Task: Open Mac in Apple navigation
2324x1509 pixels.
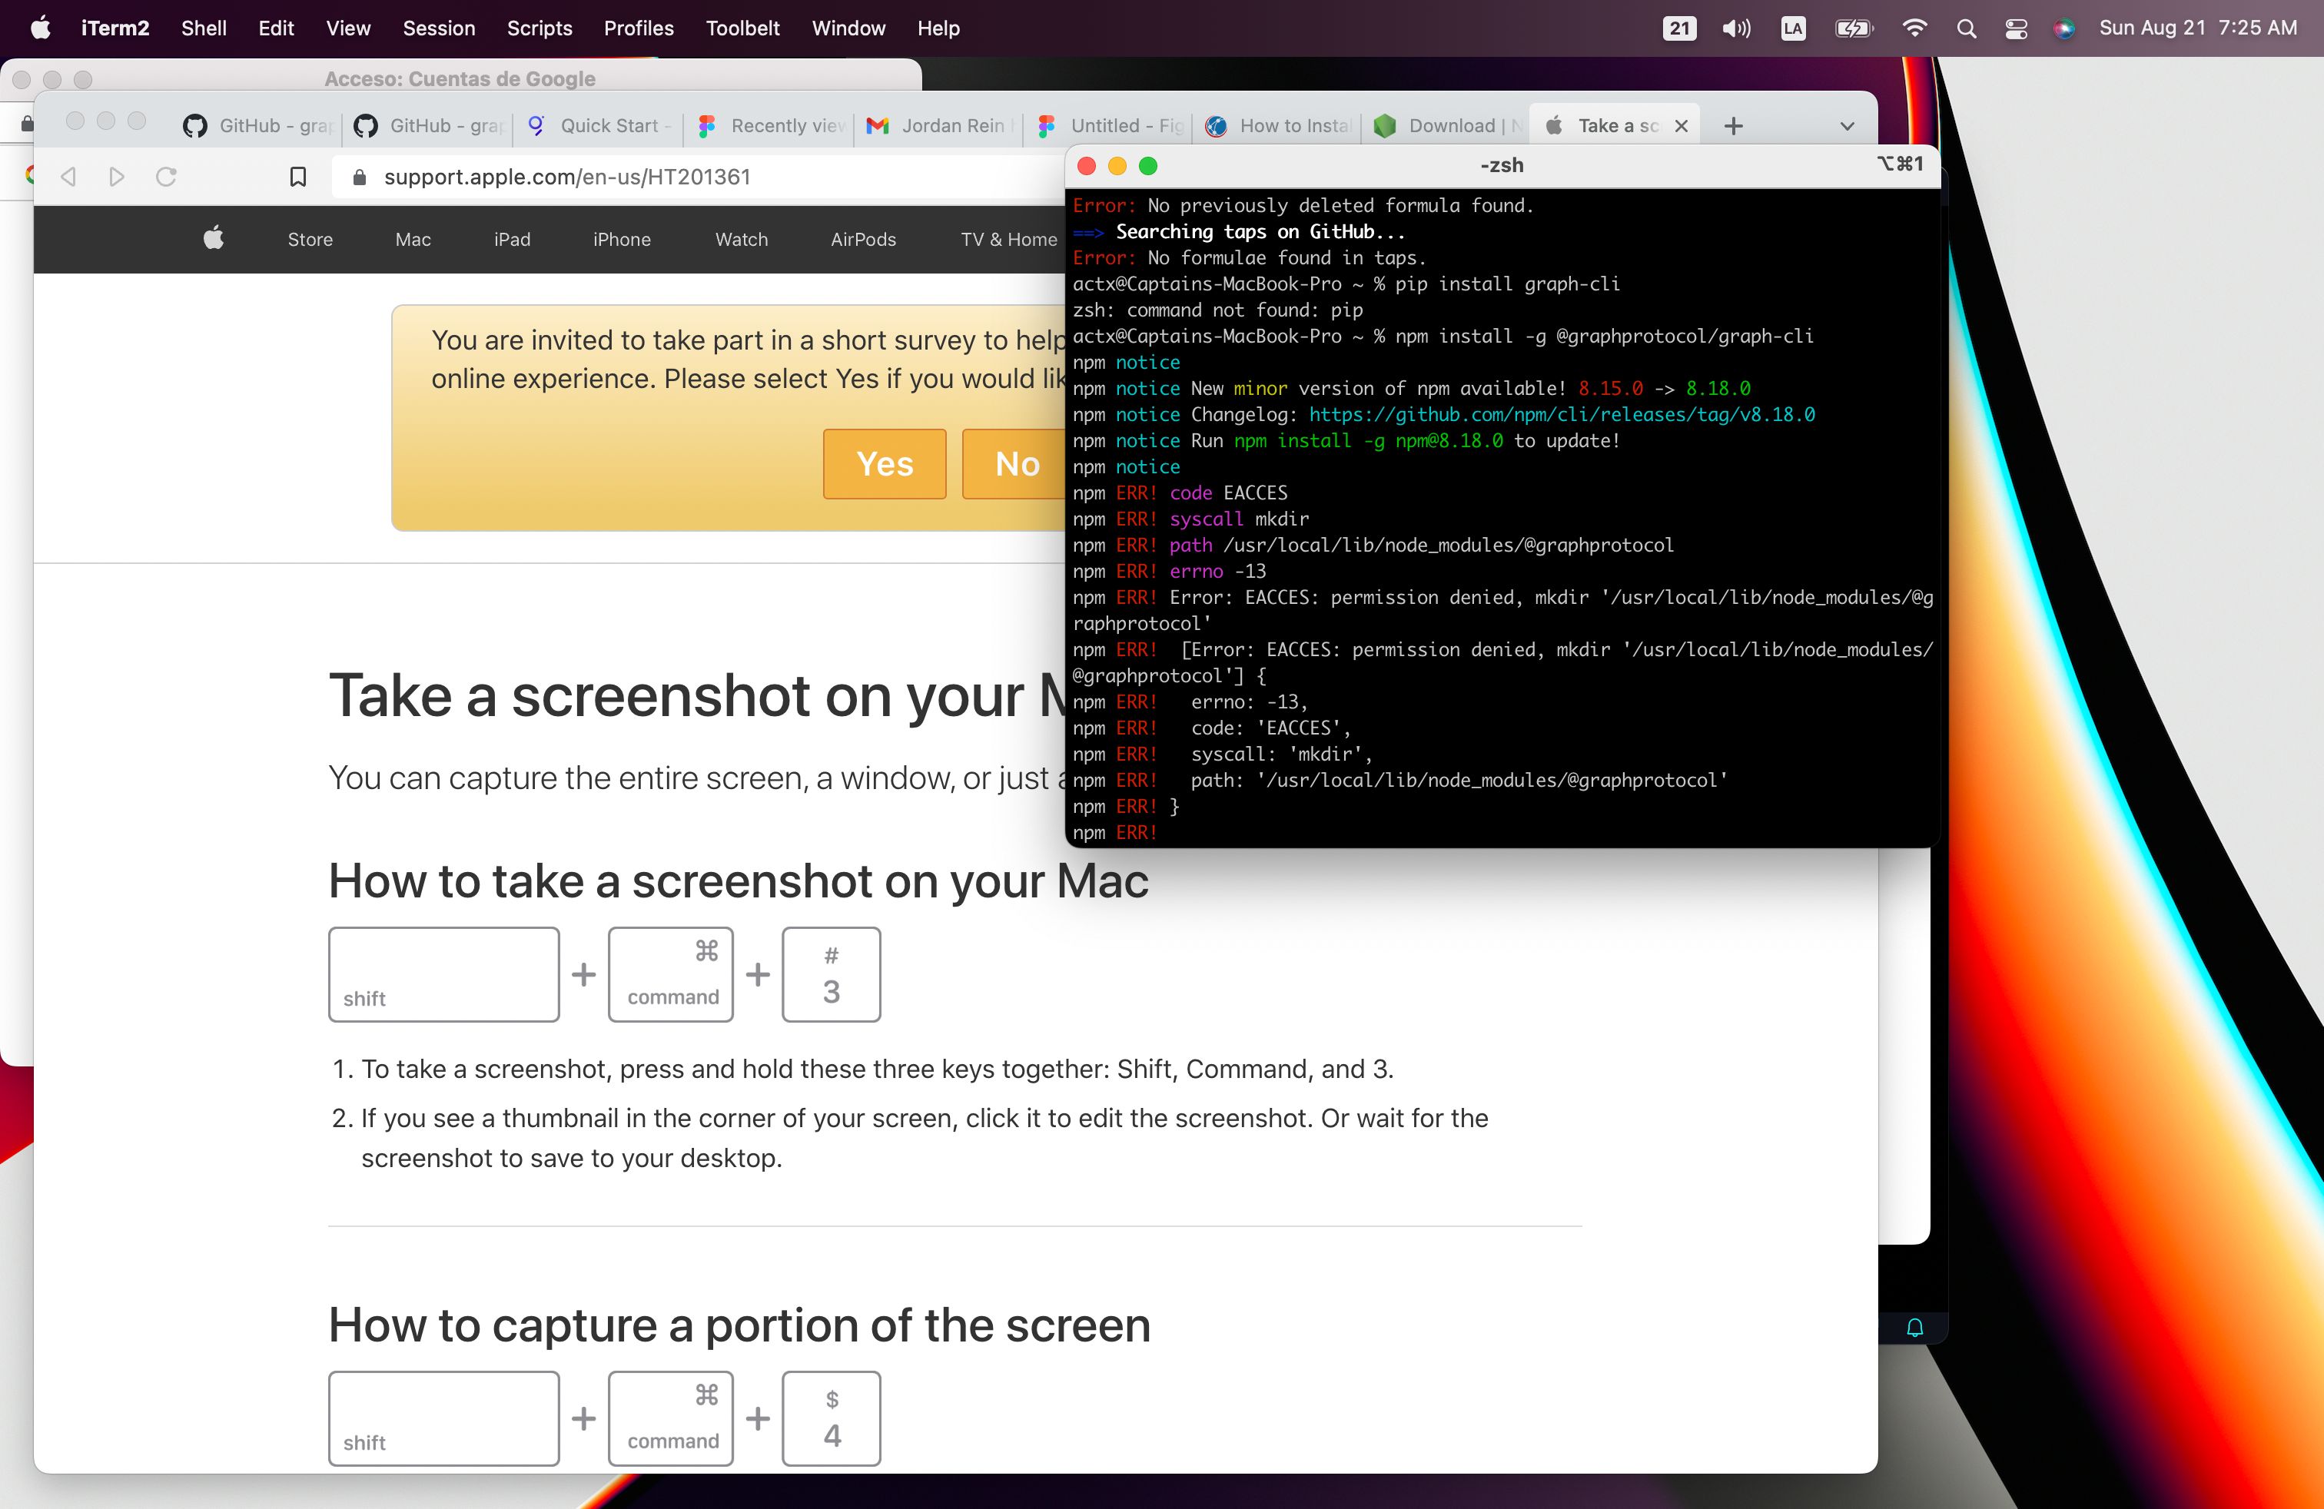Action: click(x=413, y=239)
